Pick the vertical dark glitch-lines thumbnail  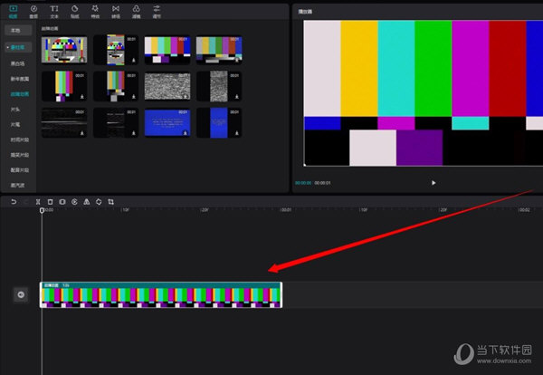(x=116, y=122)
